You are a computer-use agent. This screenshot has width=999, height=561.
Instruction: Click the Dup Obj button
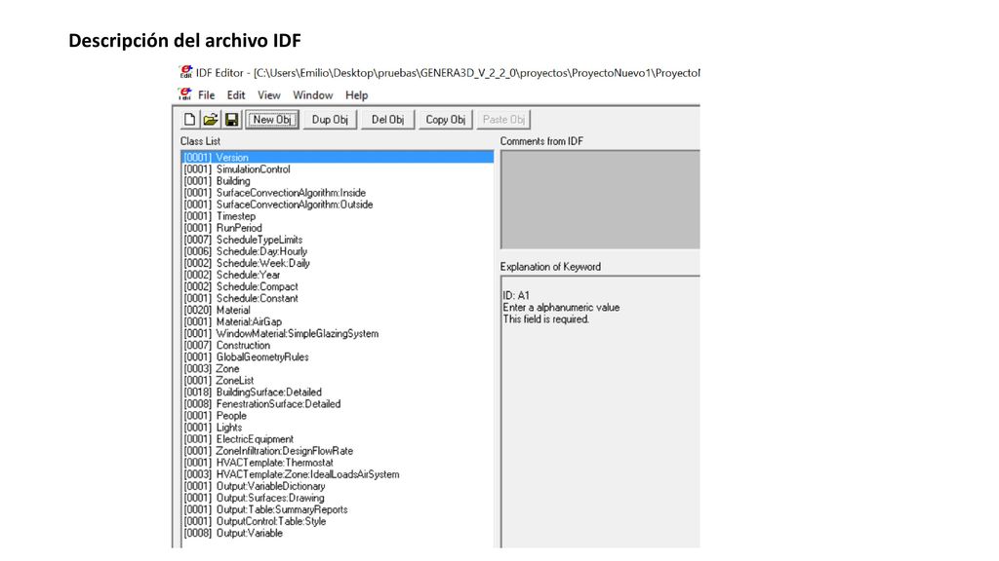[330, 120]
